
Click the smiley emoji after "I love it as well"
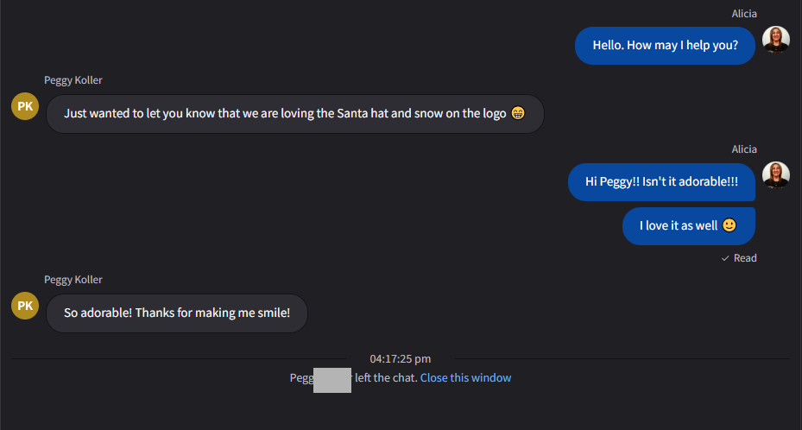point(729,225)
